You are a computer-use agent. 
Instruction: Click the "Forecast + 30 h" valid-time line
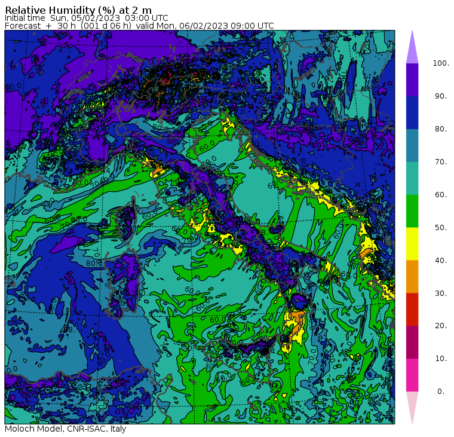139,26
